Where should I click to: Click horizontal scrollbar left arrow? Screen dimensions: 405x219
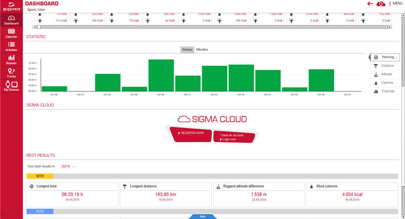(x=34, y=27)
